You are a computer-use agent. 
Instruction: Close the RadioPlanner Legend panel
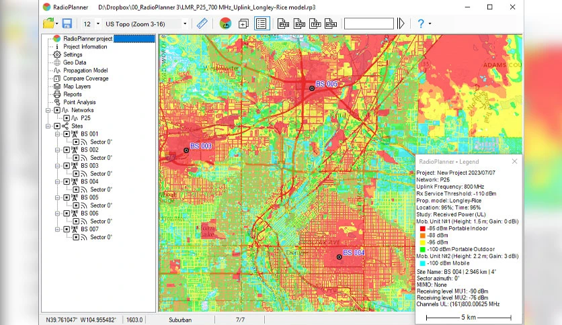click(x=515, y=161)
